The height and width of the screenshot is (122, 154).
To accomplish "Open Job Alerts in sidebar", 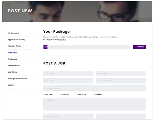I will click(12, 72).
